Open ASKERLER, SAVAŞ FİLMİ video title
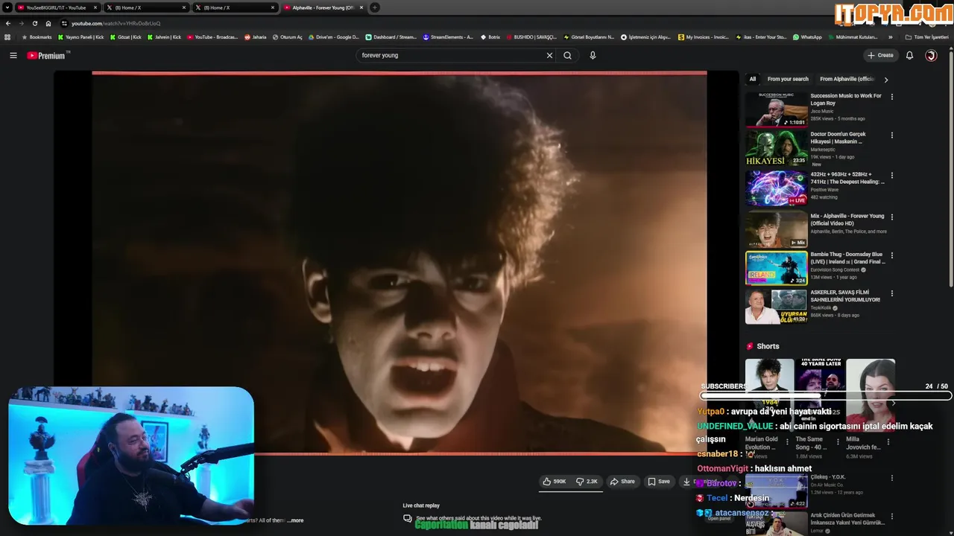This screenshot has height=536, width=954. 845,296
